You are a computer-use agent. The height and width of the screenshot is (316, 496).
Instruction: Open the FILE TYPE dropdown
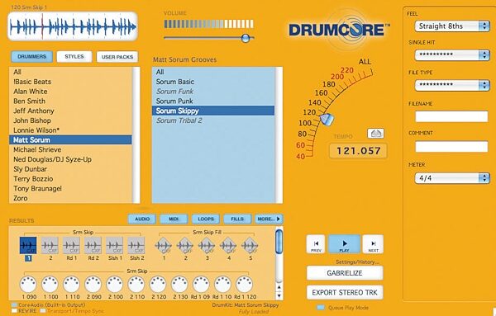tap(452, 85)
